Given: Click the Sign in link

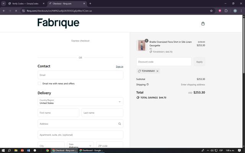Looking at the screenshot, I should coord(119,67).
